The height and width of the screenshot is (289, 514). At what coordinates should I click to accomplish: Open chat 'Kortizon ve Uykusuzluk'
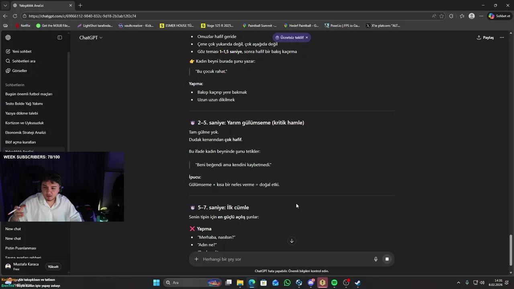pos(24,123)
